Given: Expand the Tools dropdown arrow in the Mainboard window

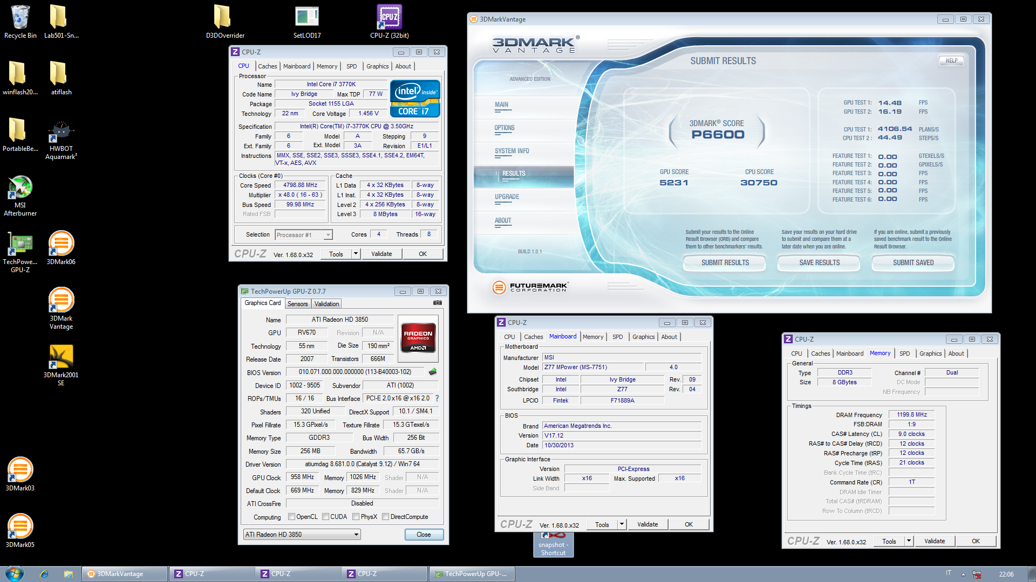Looking at the screenshot, I should pyautogui.click(x=622, y=524).
